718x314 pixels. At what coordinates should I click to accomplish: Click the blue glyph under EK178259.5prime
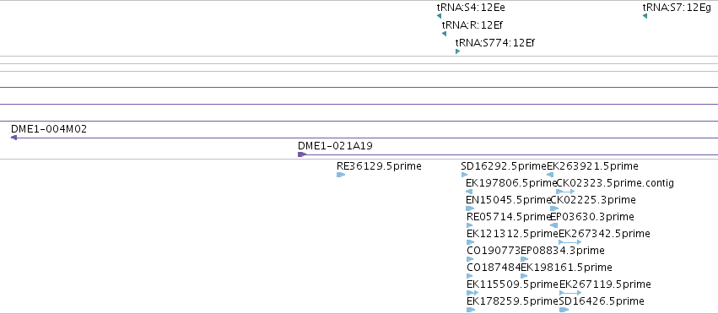coord(471,310)
